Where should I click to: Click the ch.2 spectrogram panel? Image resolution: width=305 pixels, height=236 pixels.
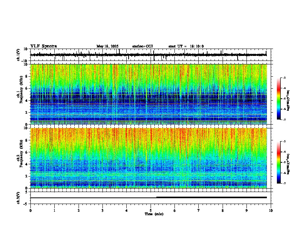point(148,158)
